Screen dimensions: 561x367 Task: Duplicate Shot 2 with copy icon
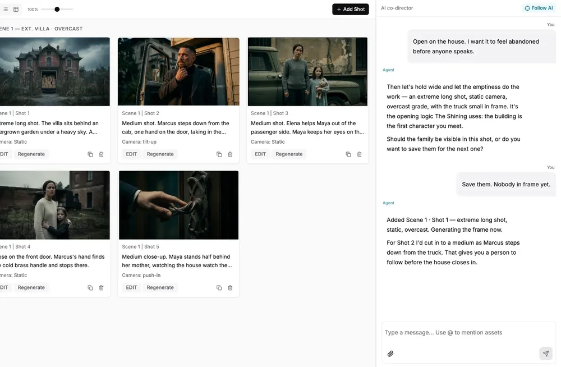[x=219, y=154]
